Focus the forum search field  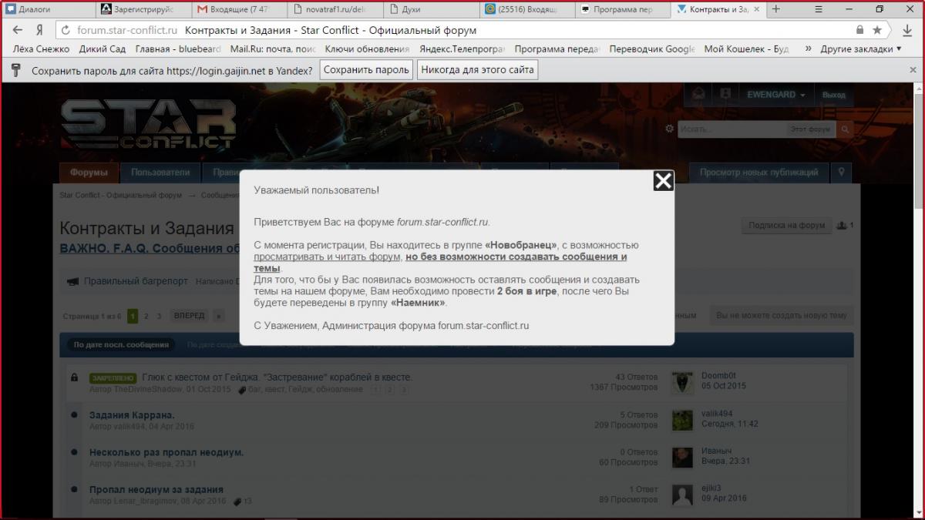(x=732, y=129)
